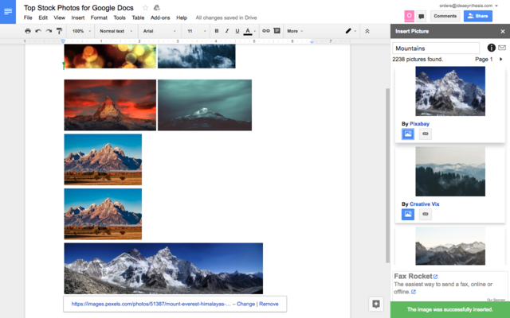Viewport: 510px width, 318px height.
Task: Open the Fax Rocket sponsor link
Action: (x=416, y=277)
